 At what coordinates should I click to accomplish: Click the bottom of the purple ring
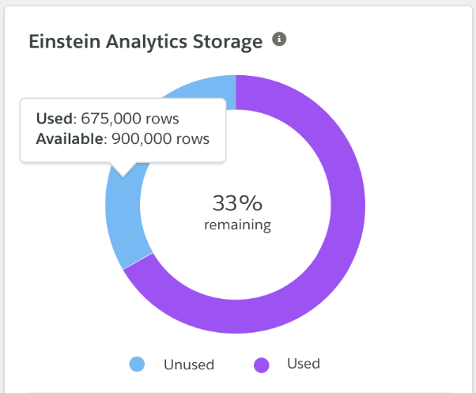pyautogui.click(x=236, y=316)
